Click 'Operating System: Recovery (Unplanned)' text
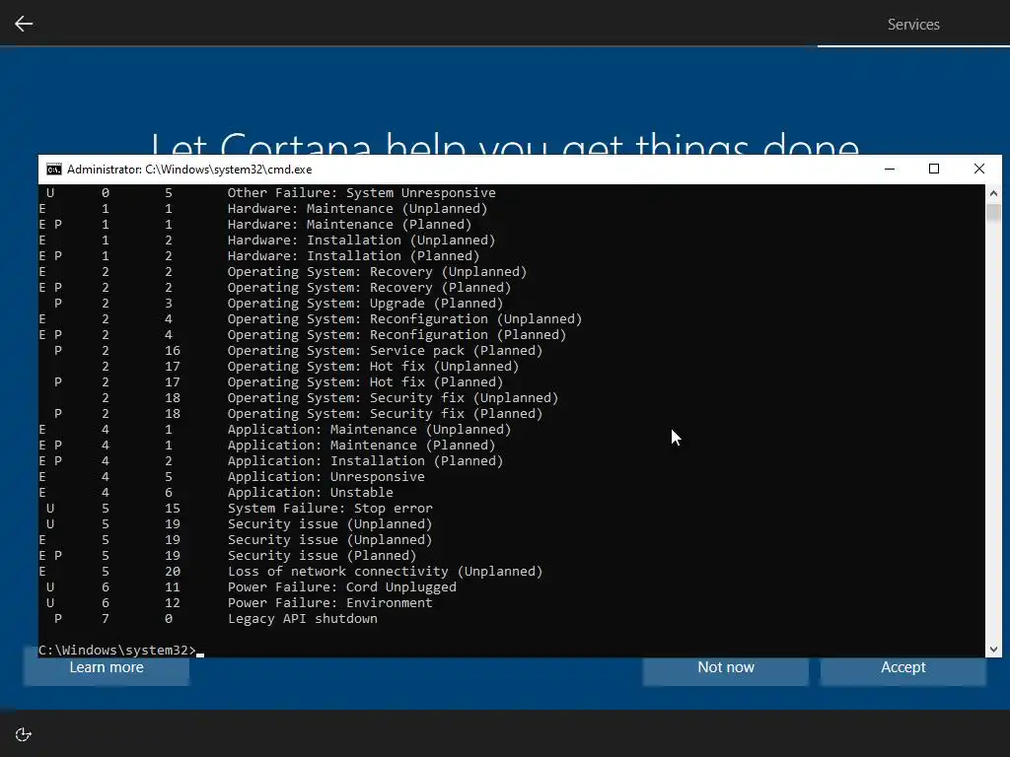1010x757 pixels. [x=377, y=272]
